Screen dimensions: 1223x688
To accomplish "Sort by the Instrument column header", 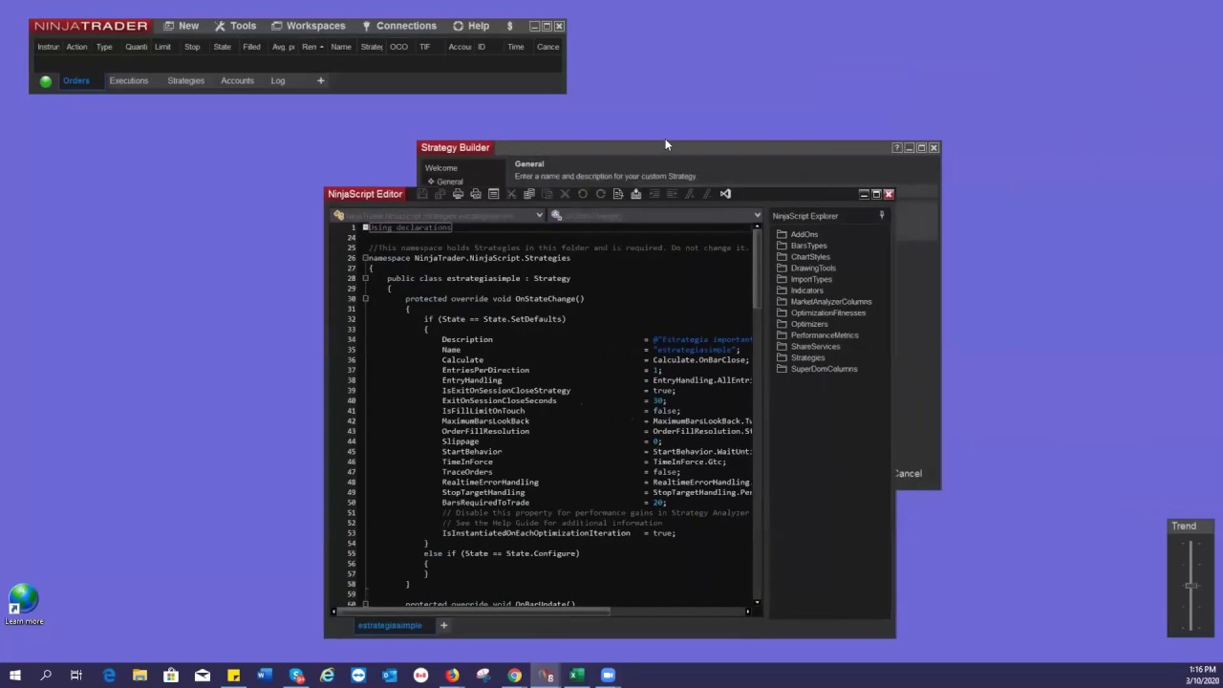I will click(48, 47).
